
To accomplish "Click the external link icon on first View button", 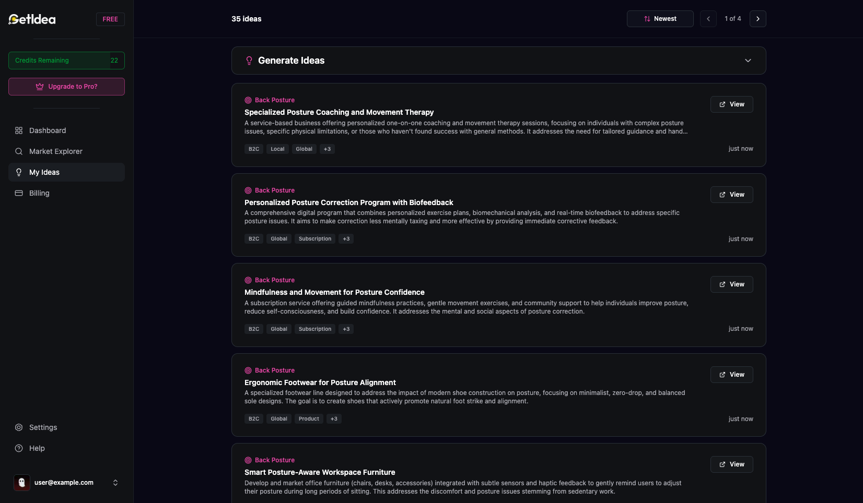I will 722,104.
